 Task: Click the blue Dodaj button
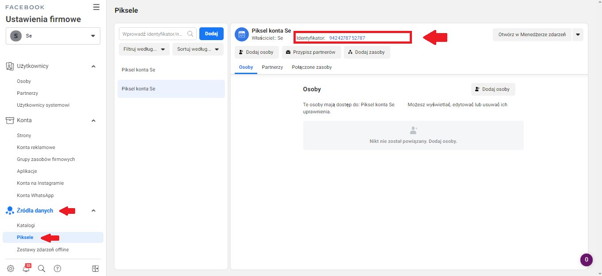[x=211, y=34]
